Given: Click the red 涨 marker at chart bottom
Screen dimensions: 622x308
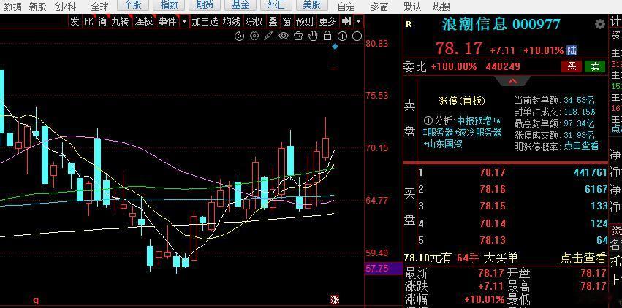Looking at the screenshot, I should pos(335,300).
